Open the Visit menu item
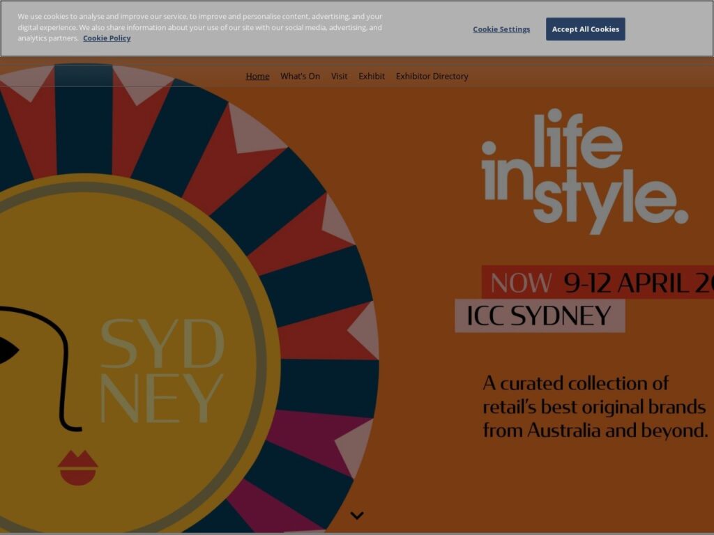 [340, 76]
